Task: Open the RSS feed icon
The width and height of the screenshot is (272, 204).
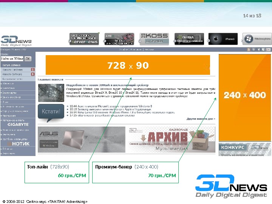Action: pos(249,49)
